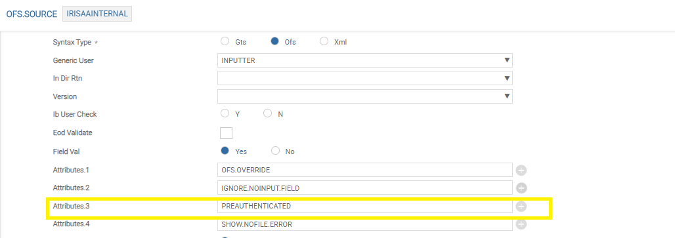Choose the Ofs syntax type radio

click(x=274, y=42)
